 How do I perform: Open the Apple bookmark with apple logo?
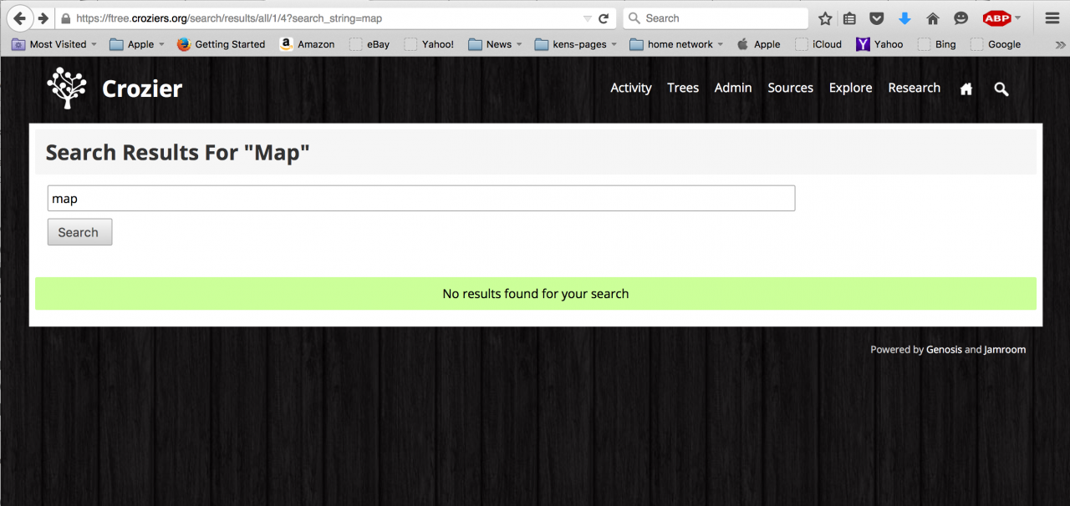758,44
